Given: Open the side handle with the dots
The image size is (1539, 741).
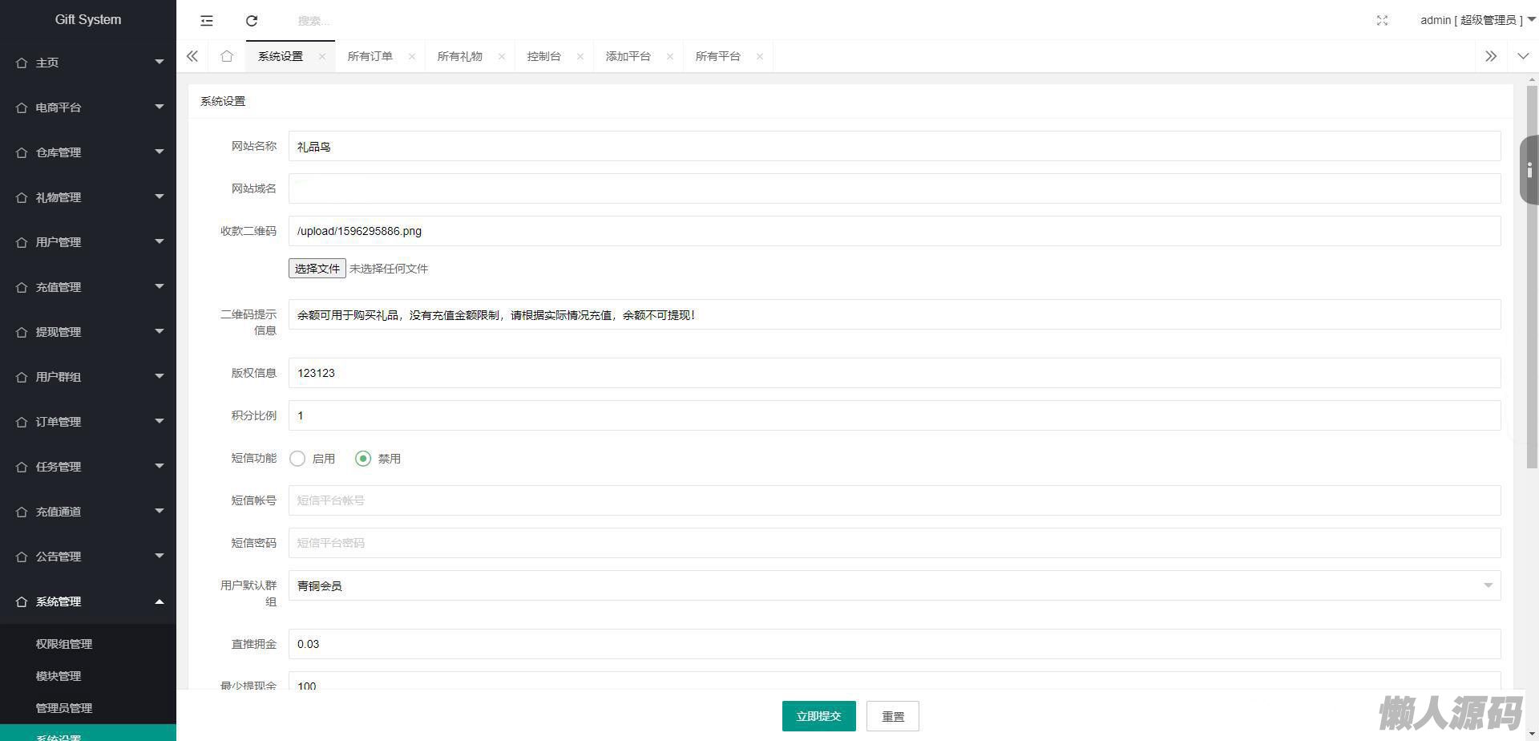Looking at the screenshot, I should pyautogui.click(x=1529, y=170).
